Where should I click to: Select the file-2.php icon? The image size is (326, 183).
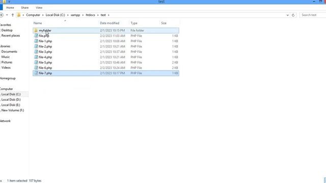pos(36,46)
